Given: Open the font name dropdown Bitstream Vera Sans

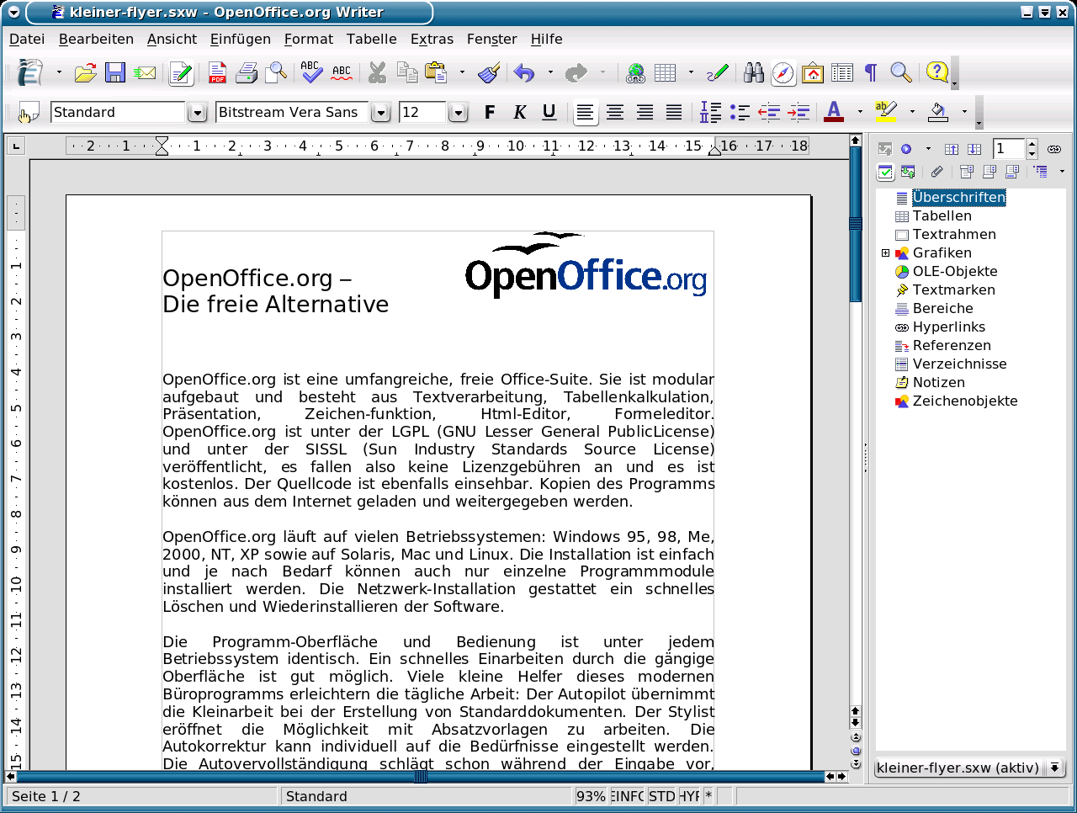Looking at the screenshot, I should click(x=381, y=113).
